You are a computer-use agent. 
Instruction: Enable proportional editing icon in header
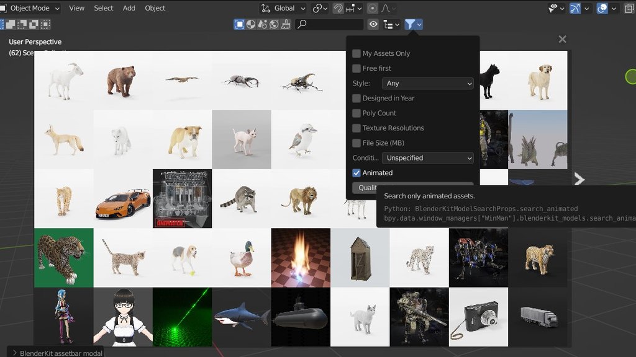pos(372,8)
